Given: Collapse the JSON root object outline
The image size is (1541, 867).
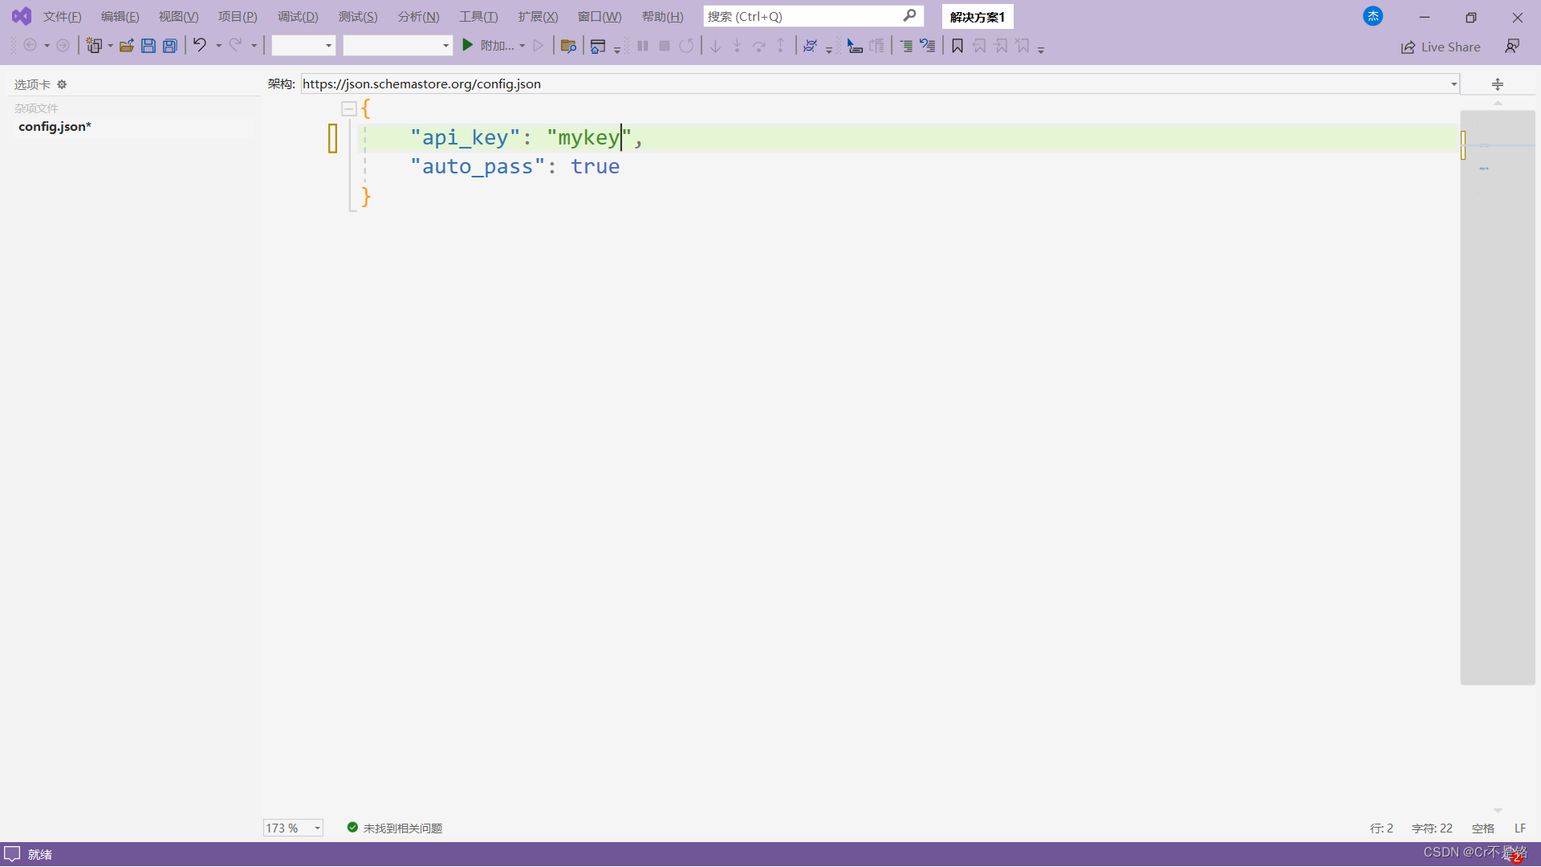Looking at the screenshot, I should (x=349, y=108).
